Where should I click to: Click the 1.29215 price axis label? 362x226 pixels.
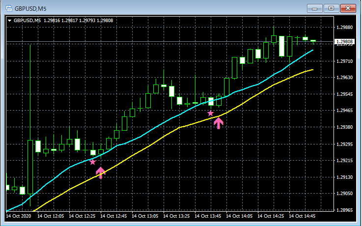click(345, 161)
